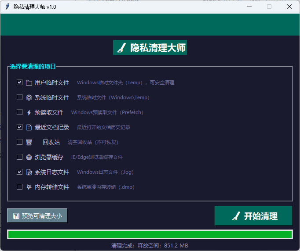
Task: Uncheck the 最近文档记录 checkbox
Action: click(x=19, y=127)
